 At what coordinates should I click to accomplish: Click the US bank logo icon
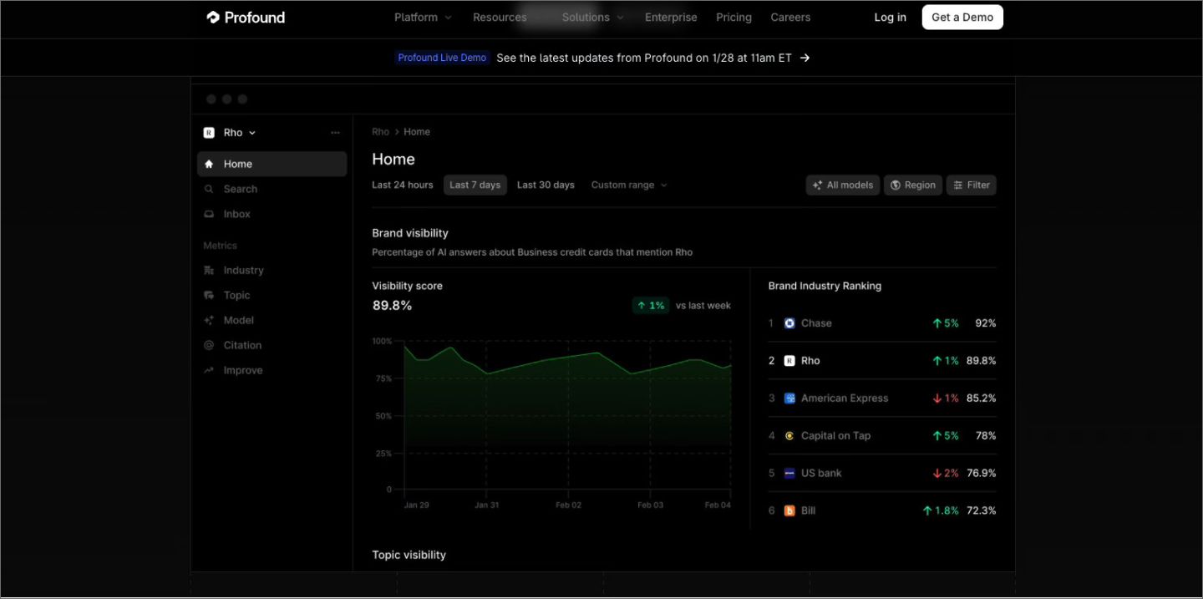point(789,473)
